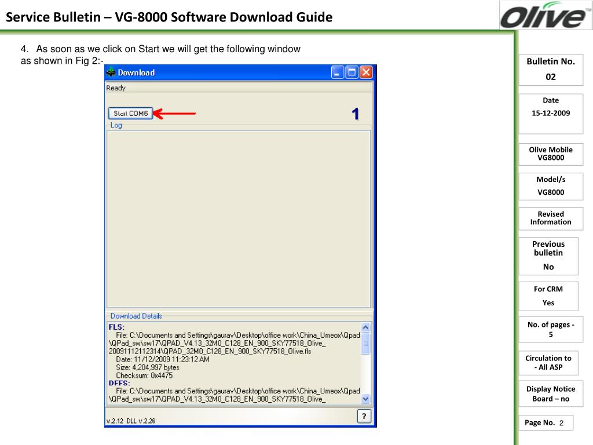
Task: Click the Date: 11/12/2009 11:23:12 AM line
Action: [163, 359]
